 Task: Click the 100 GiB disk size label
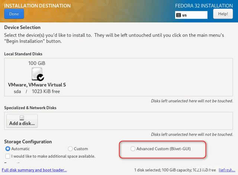coord(37,63)
